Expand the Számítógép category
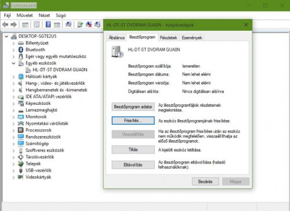Viewport: 290px width, 211px height. pos(13,144)
